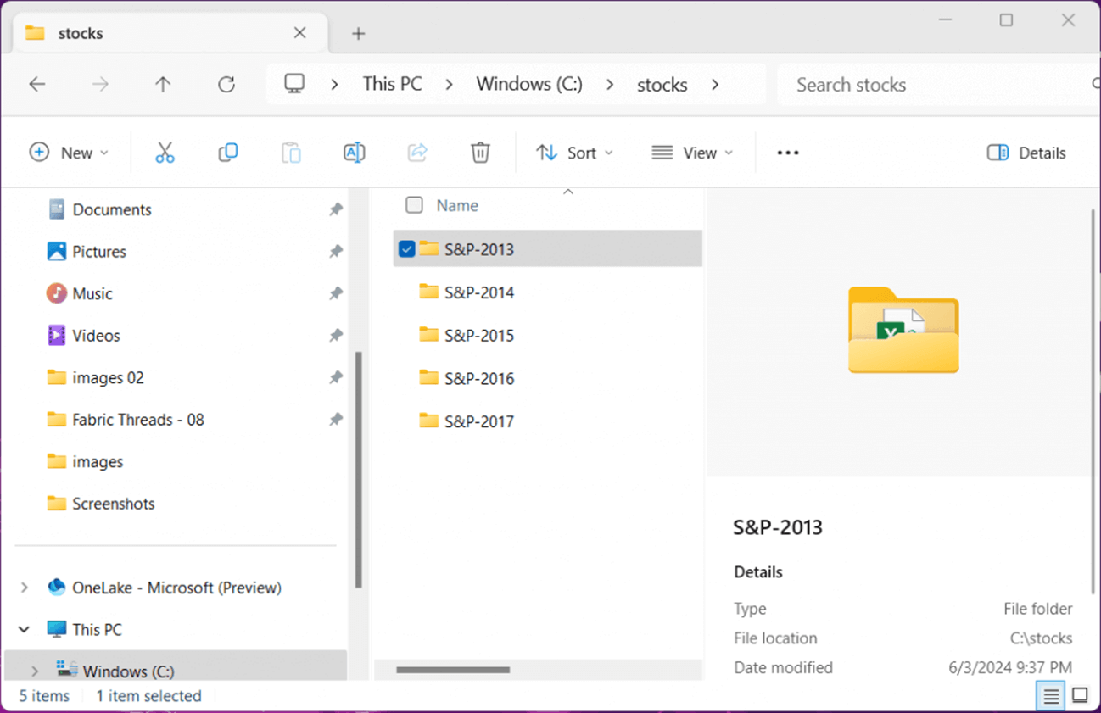
Task: Click the New button
Action: pyautogui.click(x=69, y=153)
